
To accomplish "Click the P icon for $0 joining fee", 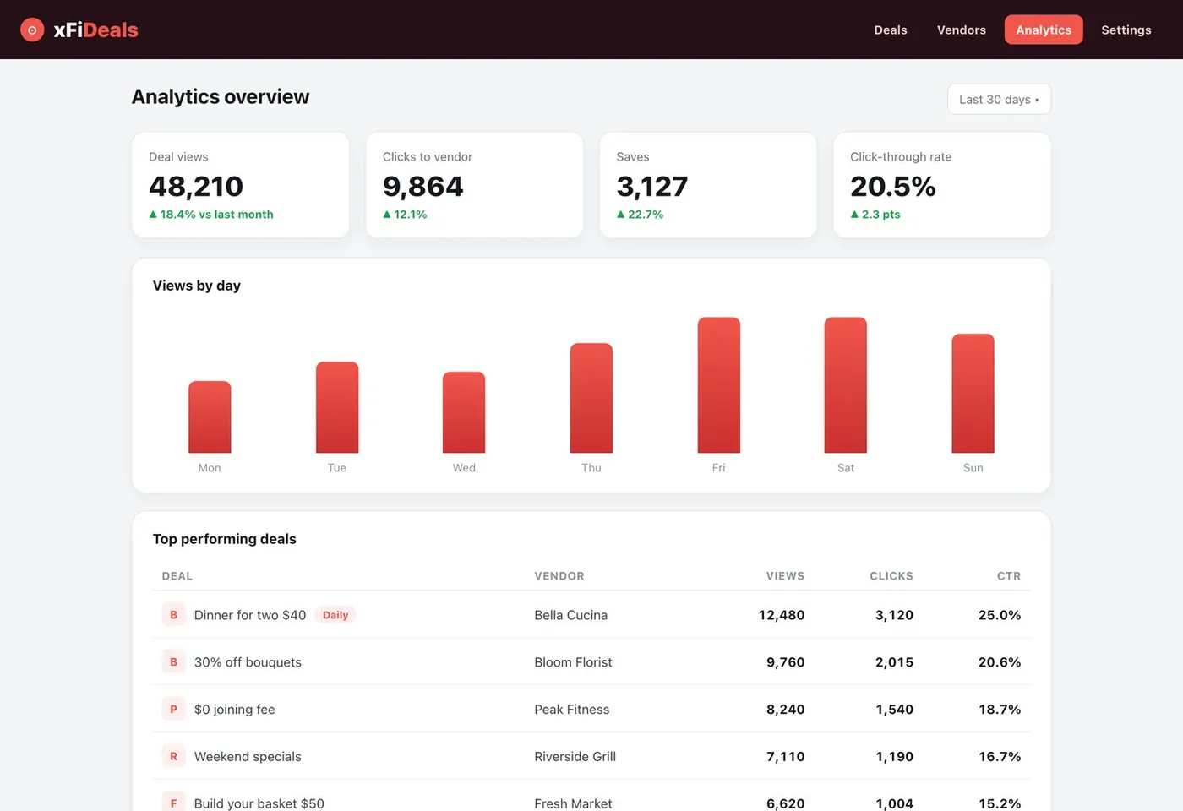I will pyautogui.click(x=173, y=710).
